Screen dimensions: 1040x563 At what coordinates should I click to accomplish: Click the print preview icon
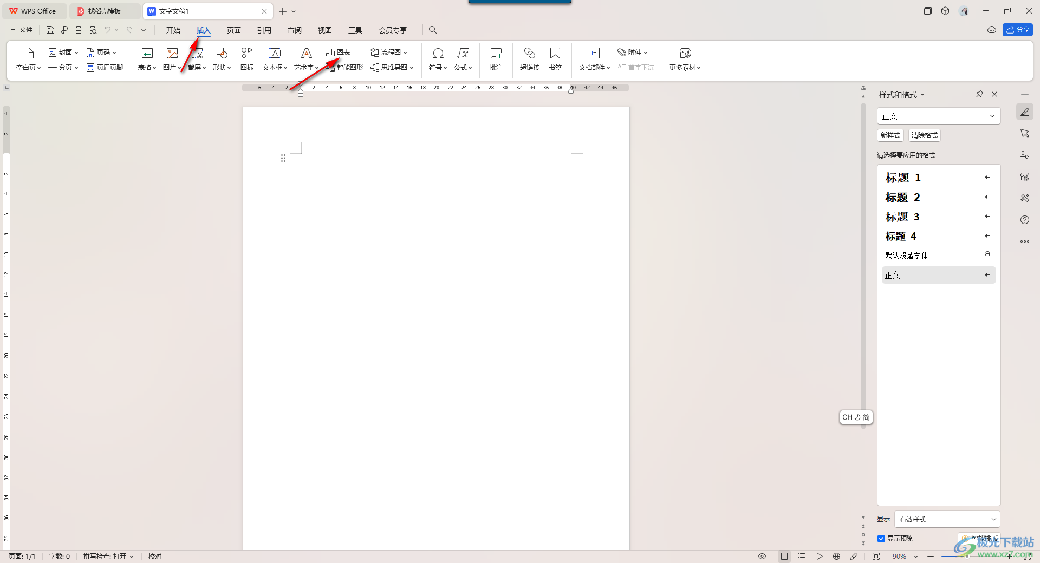tap(93, 30)
